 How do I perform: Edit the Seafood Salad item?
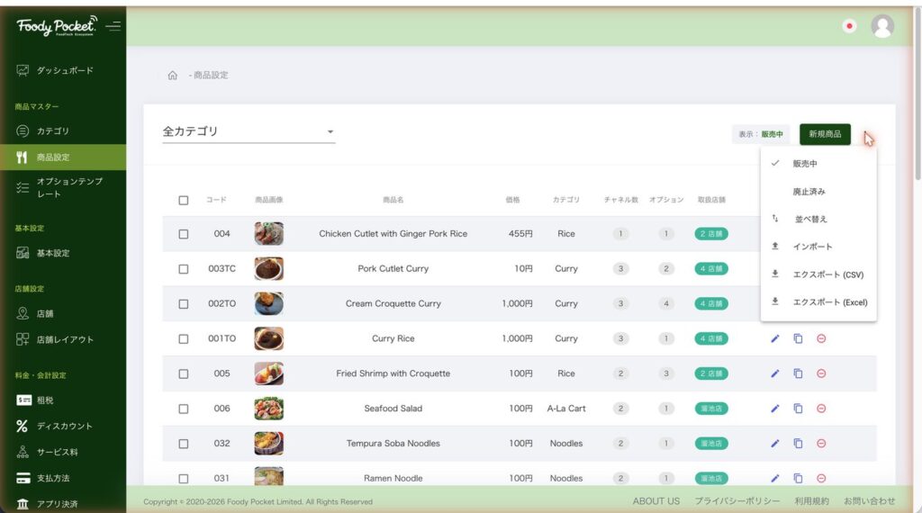(775, 409)
